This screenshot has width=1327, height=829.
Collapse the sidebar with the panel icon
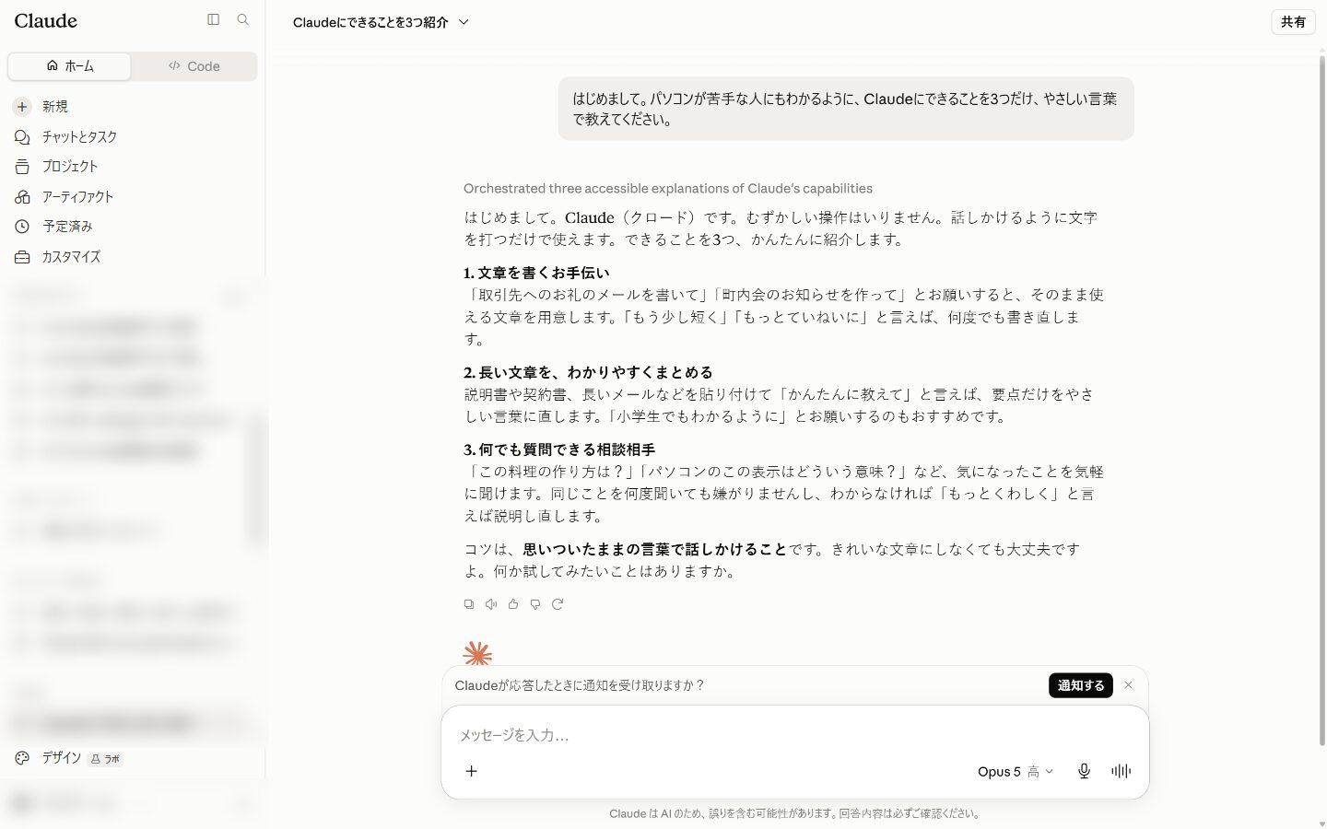[214, 19]
